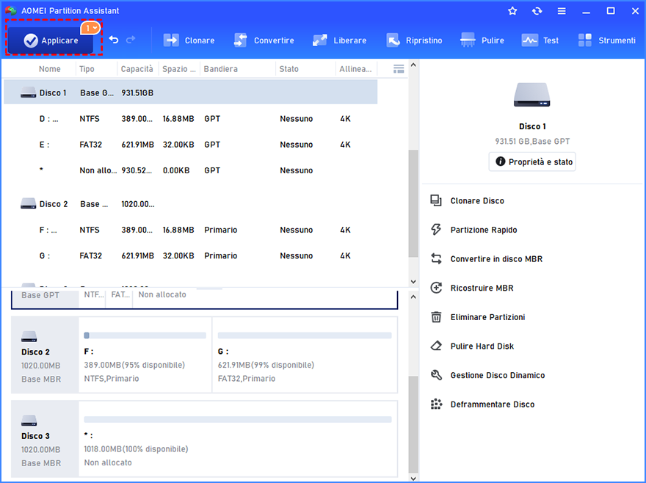Viewport: 646px width, 483px height.
Task: Select the Disco 2 row in list
Action: (190, 204)
